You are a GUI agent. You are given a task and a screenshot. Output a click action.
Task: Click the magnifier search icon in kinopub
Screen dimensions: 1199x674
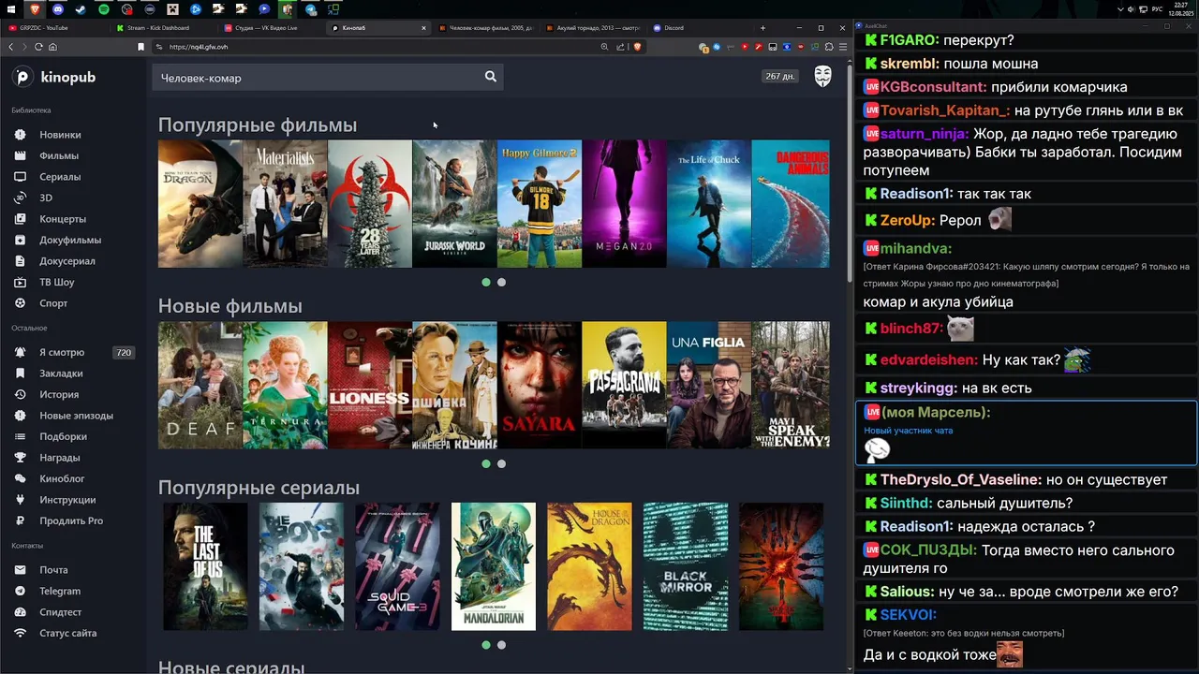pos(491,77)
